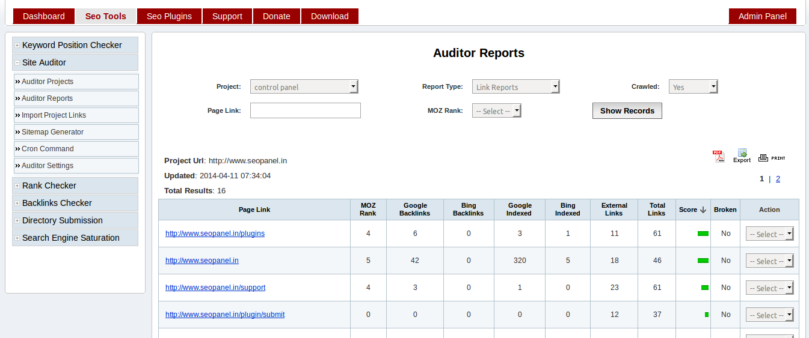Image resolution: width=809 pixels, height=338 pixels.
Task: Click score bar in plugins row
Action: pos(703,234)
